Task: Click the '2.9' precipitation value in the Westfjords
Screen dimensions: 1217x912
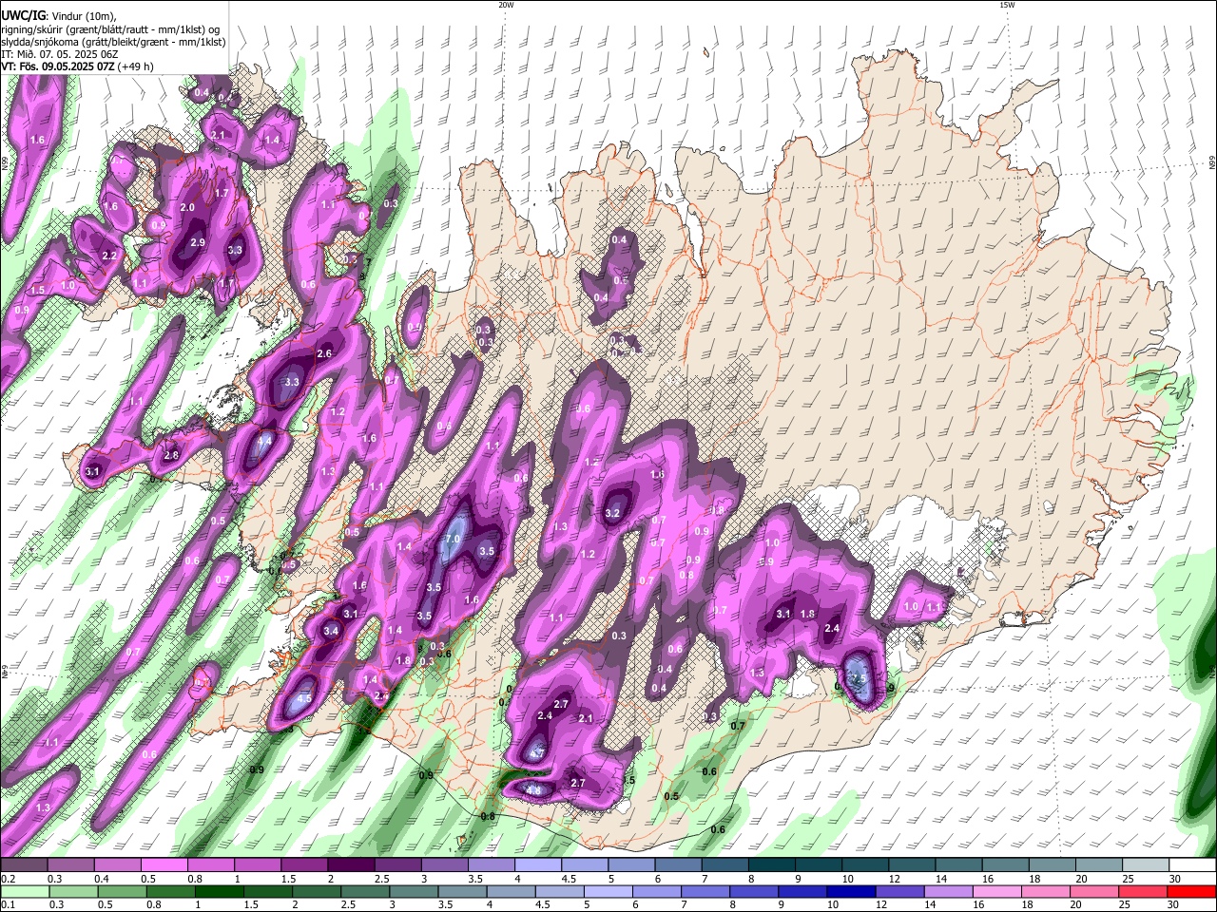Action: (198, 242)
